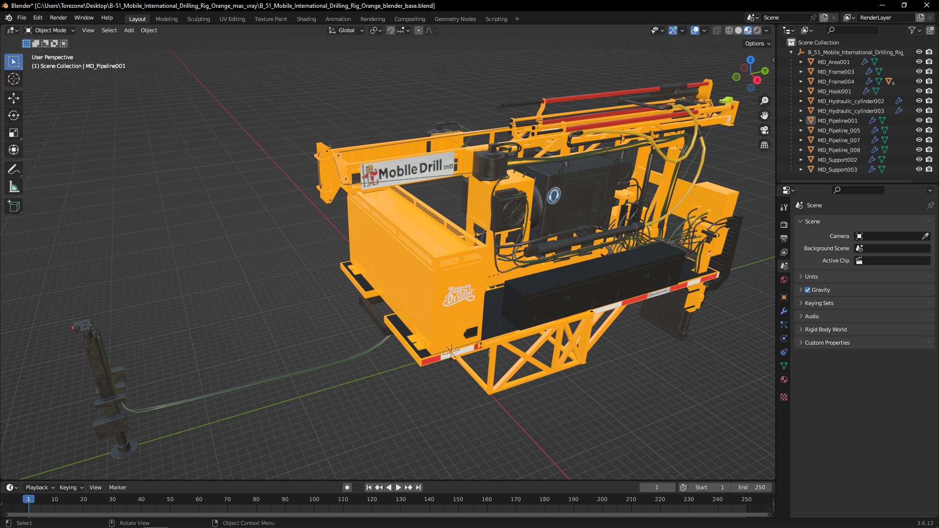Expand the Audio panel

click(864, 316)
